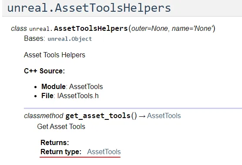Click the IAssetTools.h file name
This screenshot has width=242, height=165.
(x=78, y=96)
